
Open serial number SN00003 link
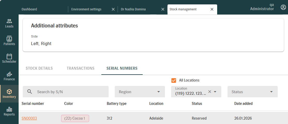click(29, 118)
